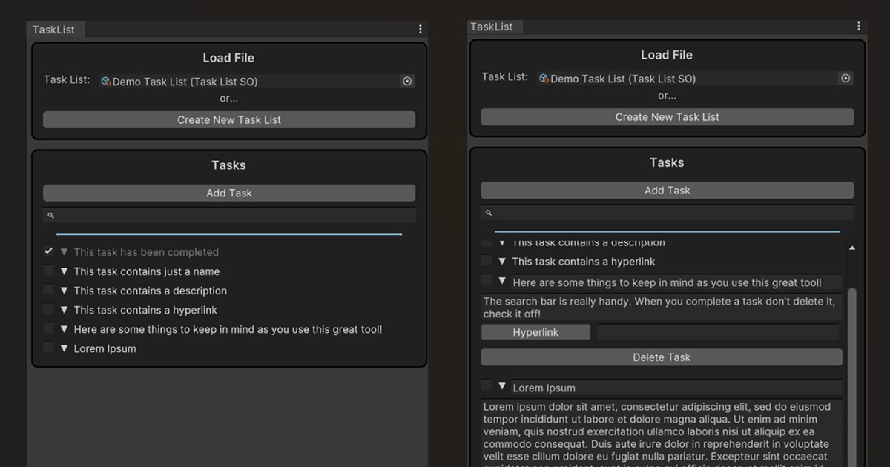
Task: Select the left TaskList tab
Action: (55, 29)
